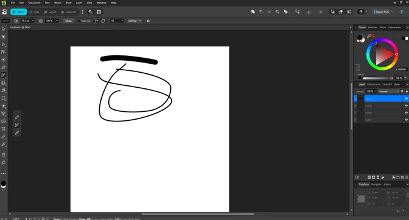Select the Move tool in left toolbar
Viewport: 409px width, 220px height.
(x=4, y=29)
